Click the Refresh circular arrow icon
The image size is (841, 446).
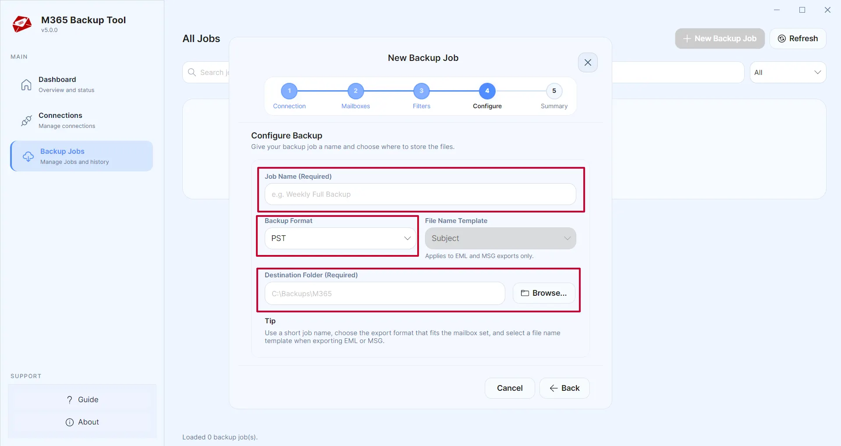[781, 39]
